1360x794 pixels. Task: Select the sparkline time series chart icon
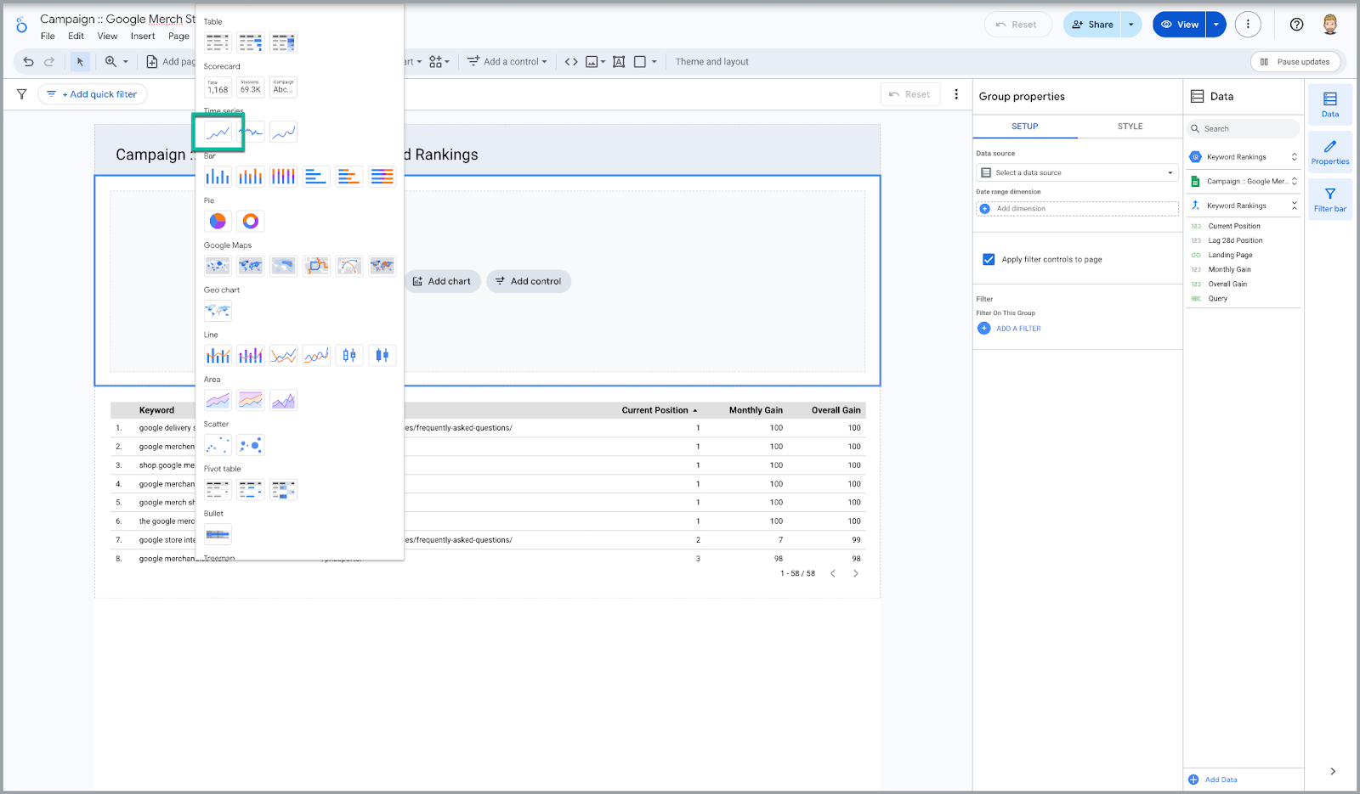tap(251, 132)
